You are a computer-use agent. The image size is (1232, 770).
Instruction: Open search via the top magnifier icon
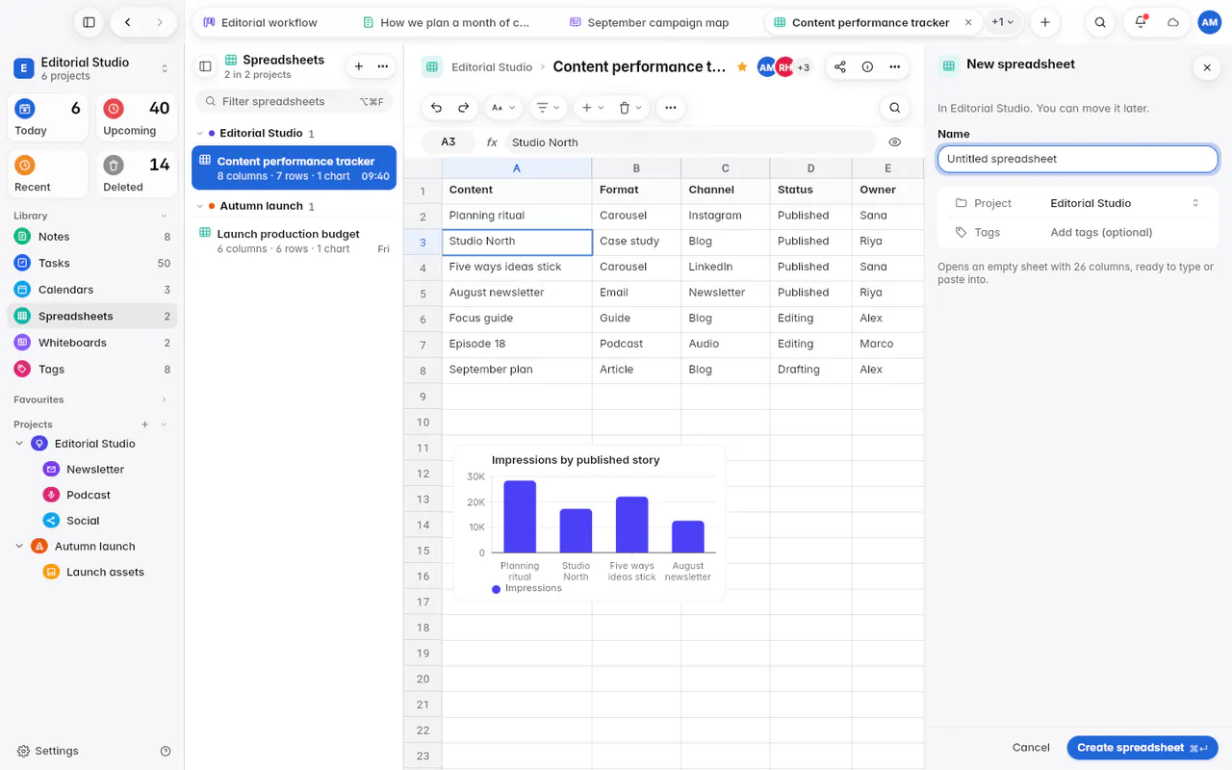(1100, 22)
